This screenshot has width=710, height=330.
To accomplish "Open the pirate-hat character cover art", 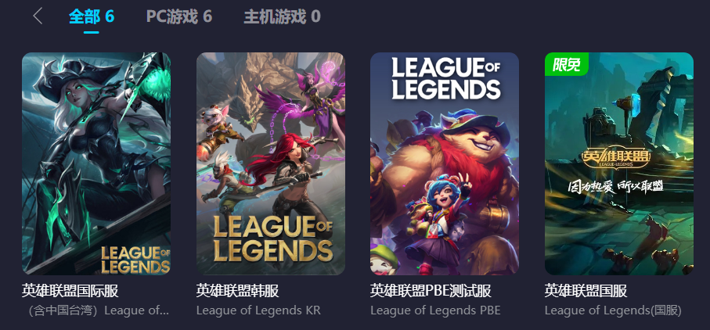I will (x=96, y=163).
